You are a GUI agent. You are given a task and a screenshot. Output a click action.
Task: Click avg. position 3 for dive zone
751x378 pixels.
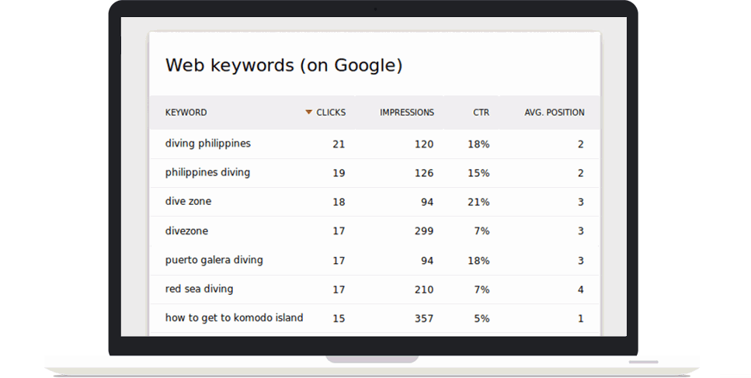[580, 202]
